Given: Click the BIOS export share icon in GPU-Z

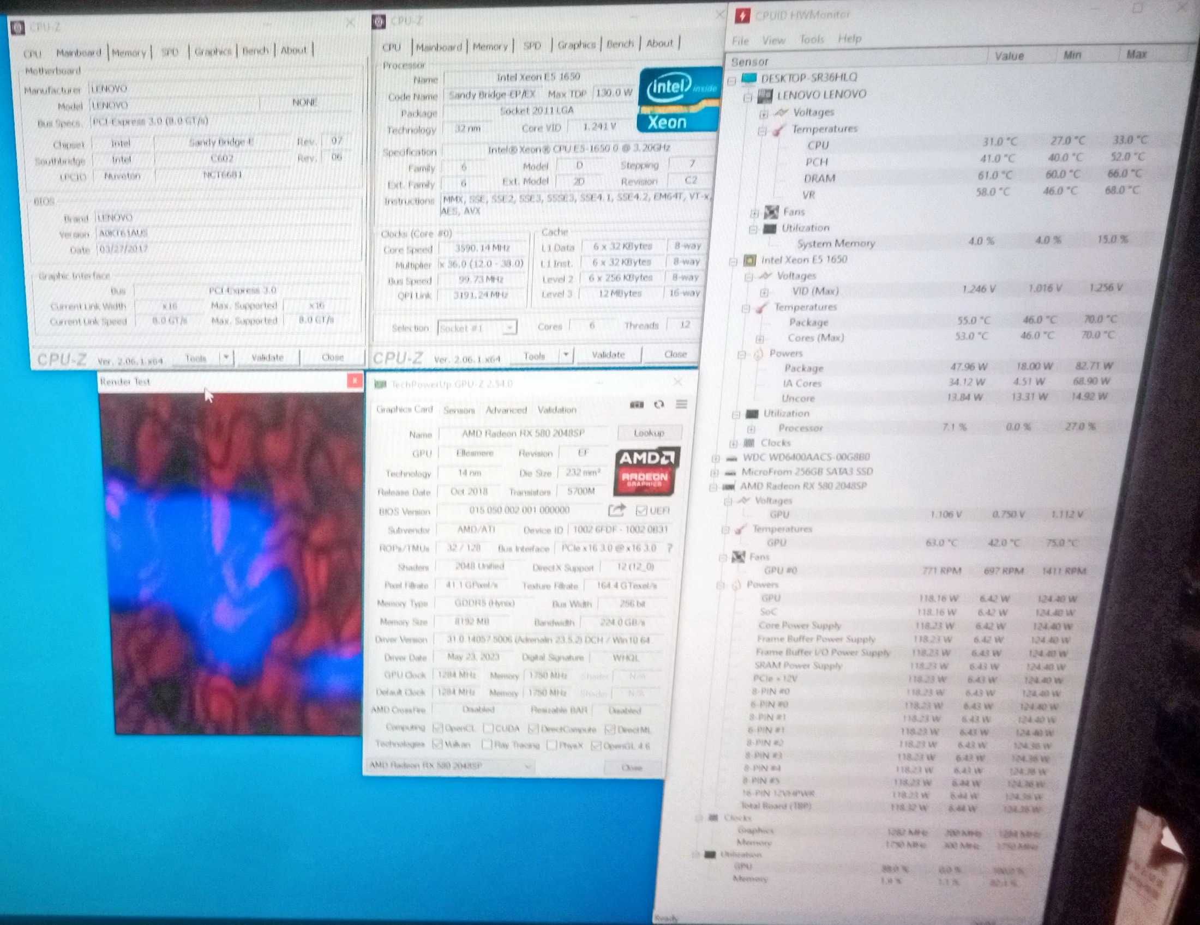Looking at the screenshot, I should (x=616, y=510).
